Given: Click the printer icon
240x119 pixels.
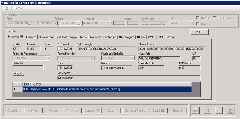Looking at the screenshot, I should (207, 110).
